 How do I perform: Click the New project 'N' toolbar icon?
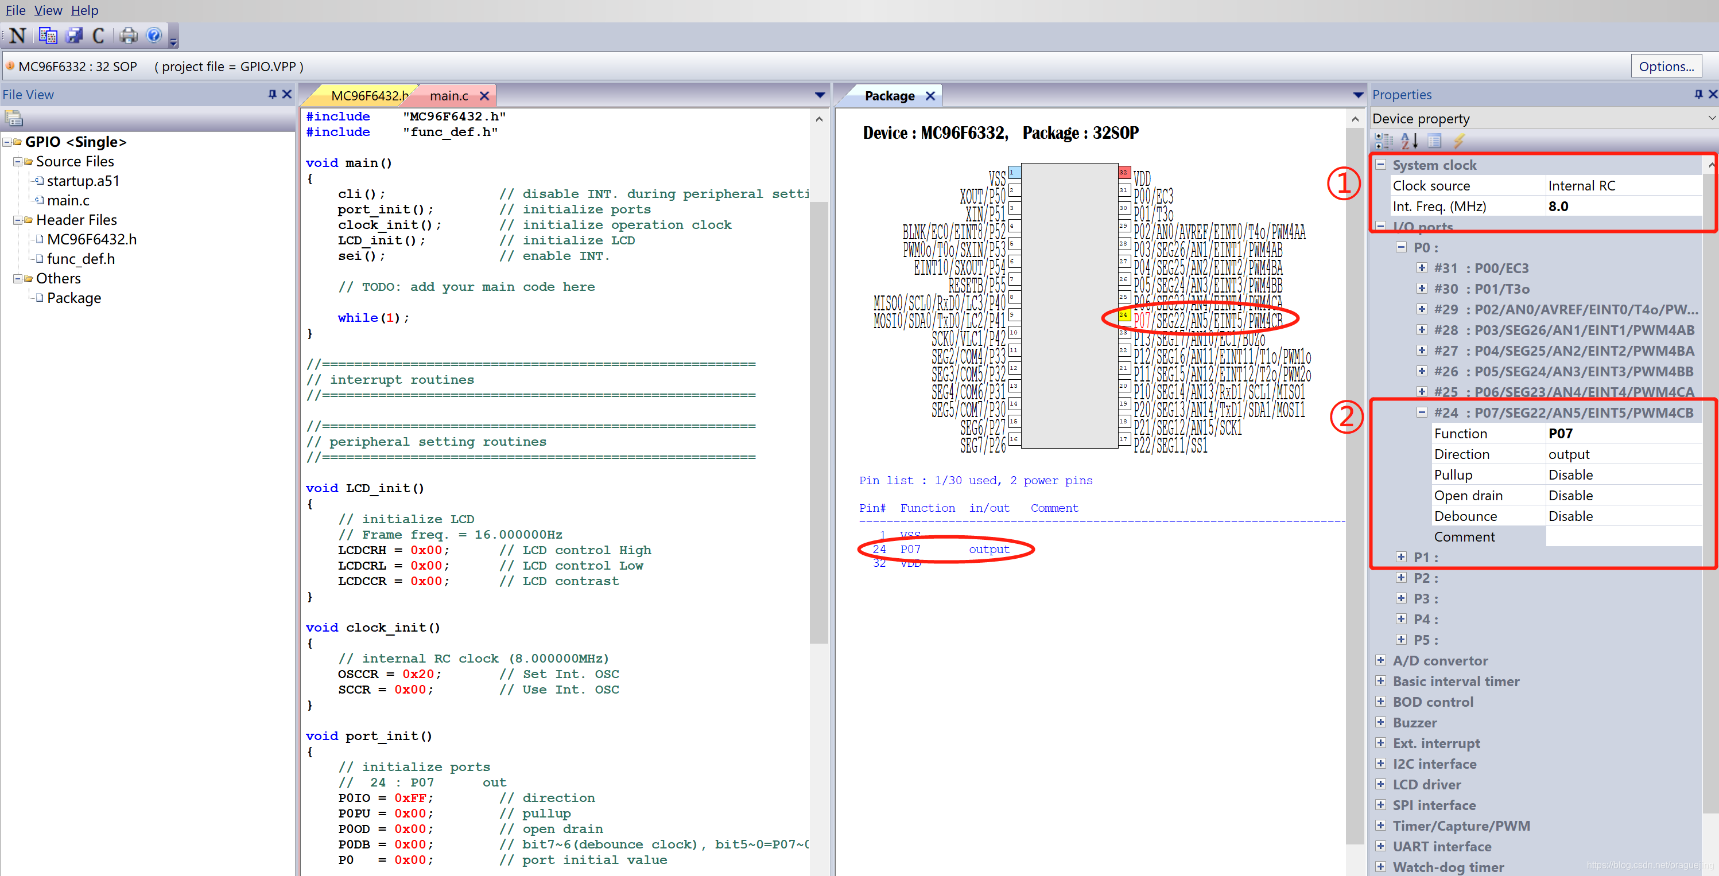18,36
